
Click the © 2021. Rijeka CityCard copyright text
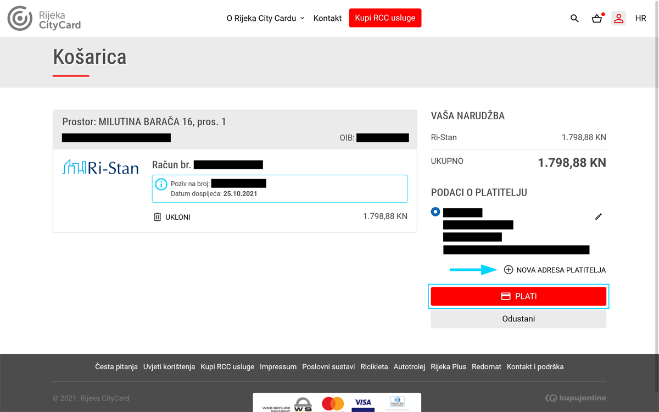pyautogui.click(x=91, y=398)
